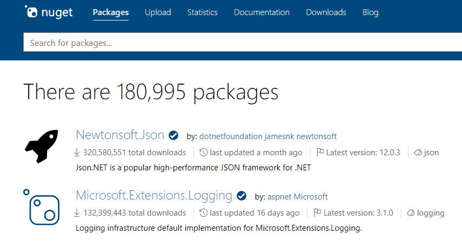The height and width of the screenshot is (241, 462).
Task: Click the flag icon by version 12.0.3
Action: [319, 153]
